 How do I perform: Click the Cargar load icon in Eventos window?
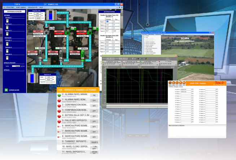coord(173,83)
